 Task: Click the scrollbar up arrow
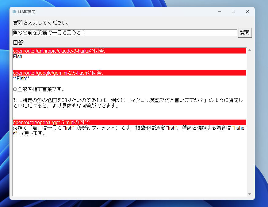coord(249,50)
